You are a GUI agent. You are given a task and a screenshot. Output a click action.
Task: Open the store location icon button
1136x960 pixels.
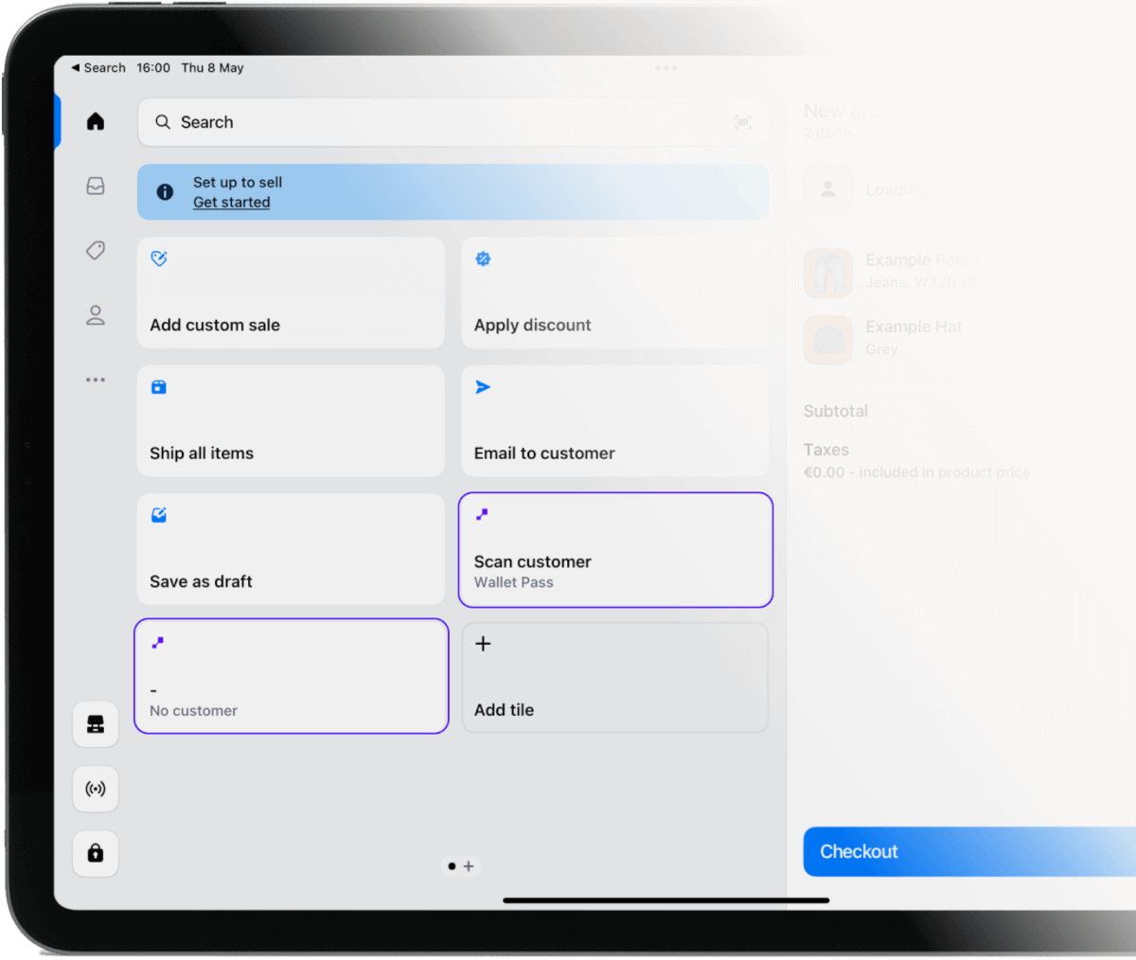pyautogui.click(x=96, y=724)
